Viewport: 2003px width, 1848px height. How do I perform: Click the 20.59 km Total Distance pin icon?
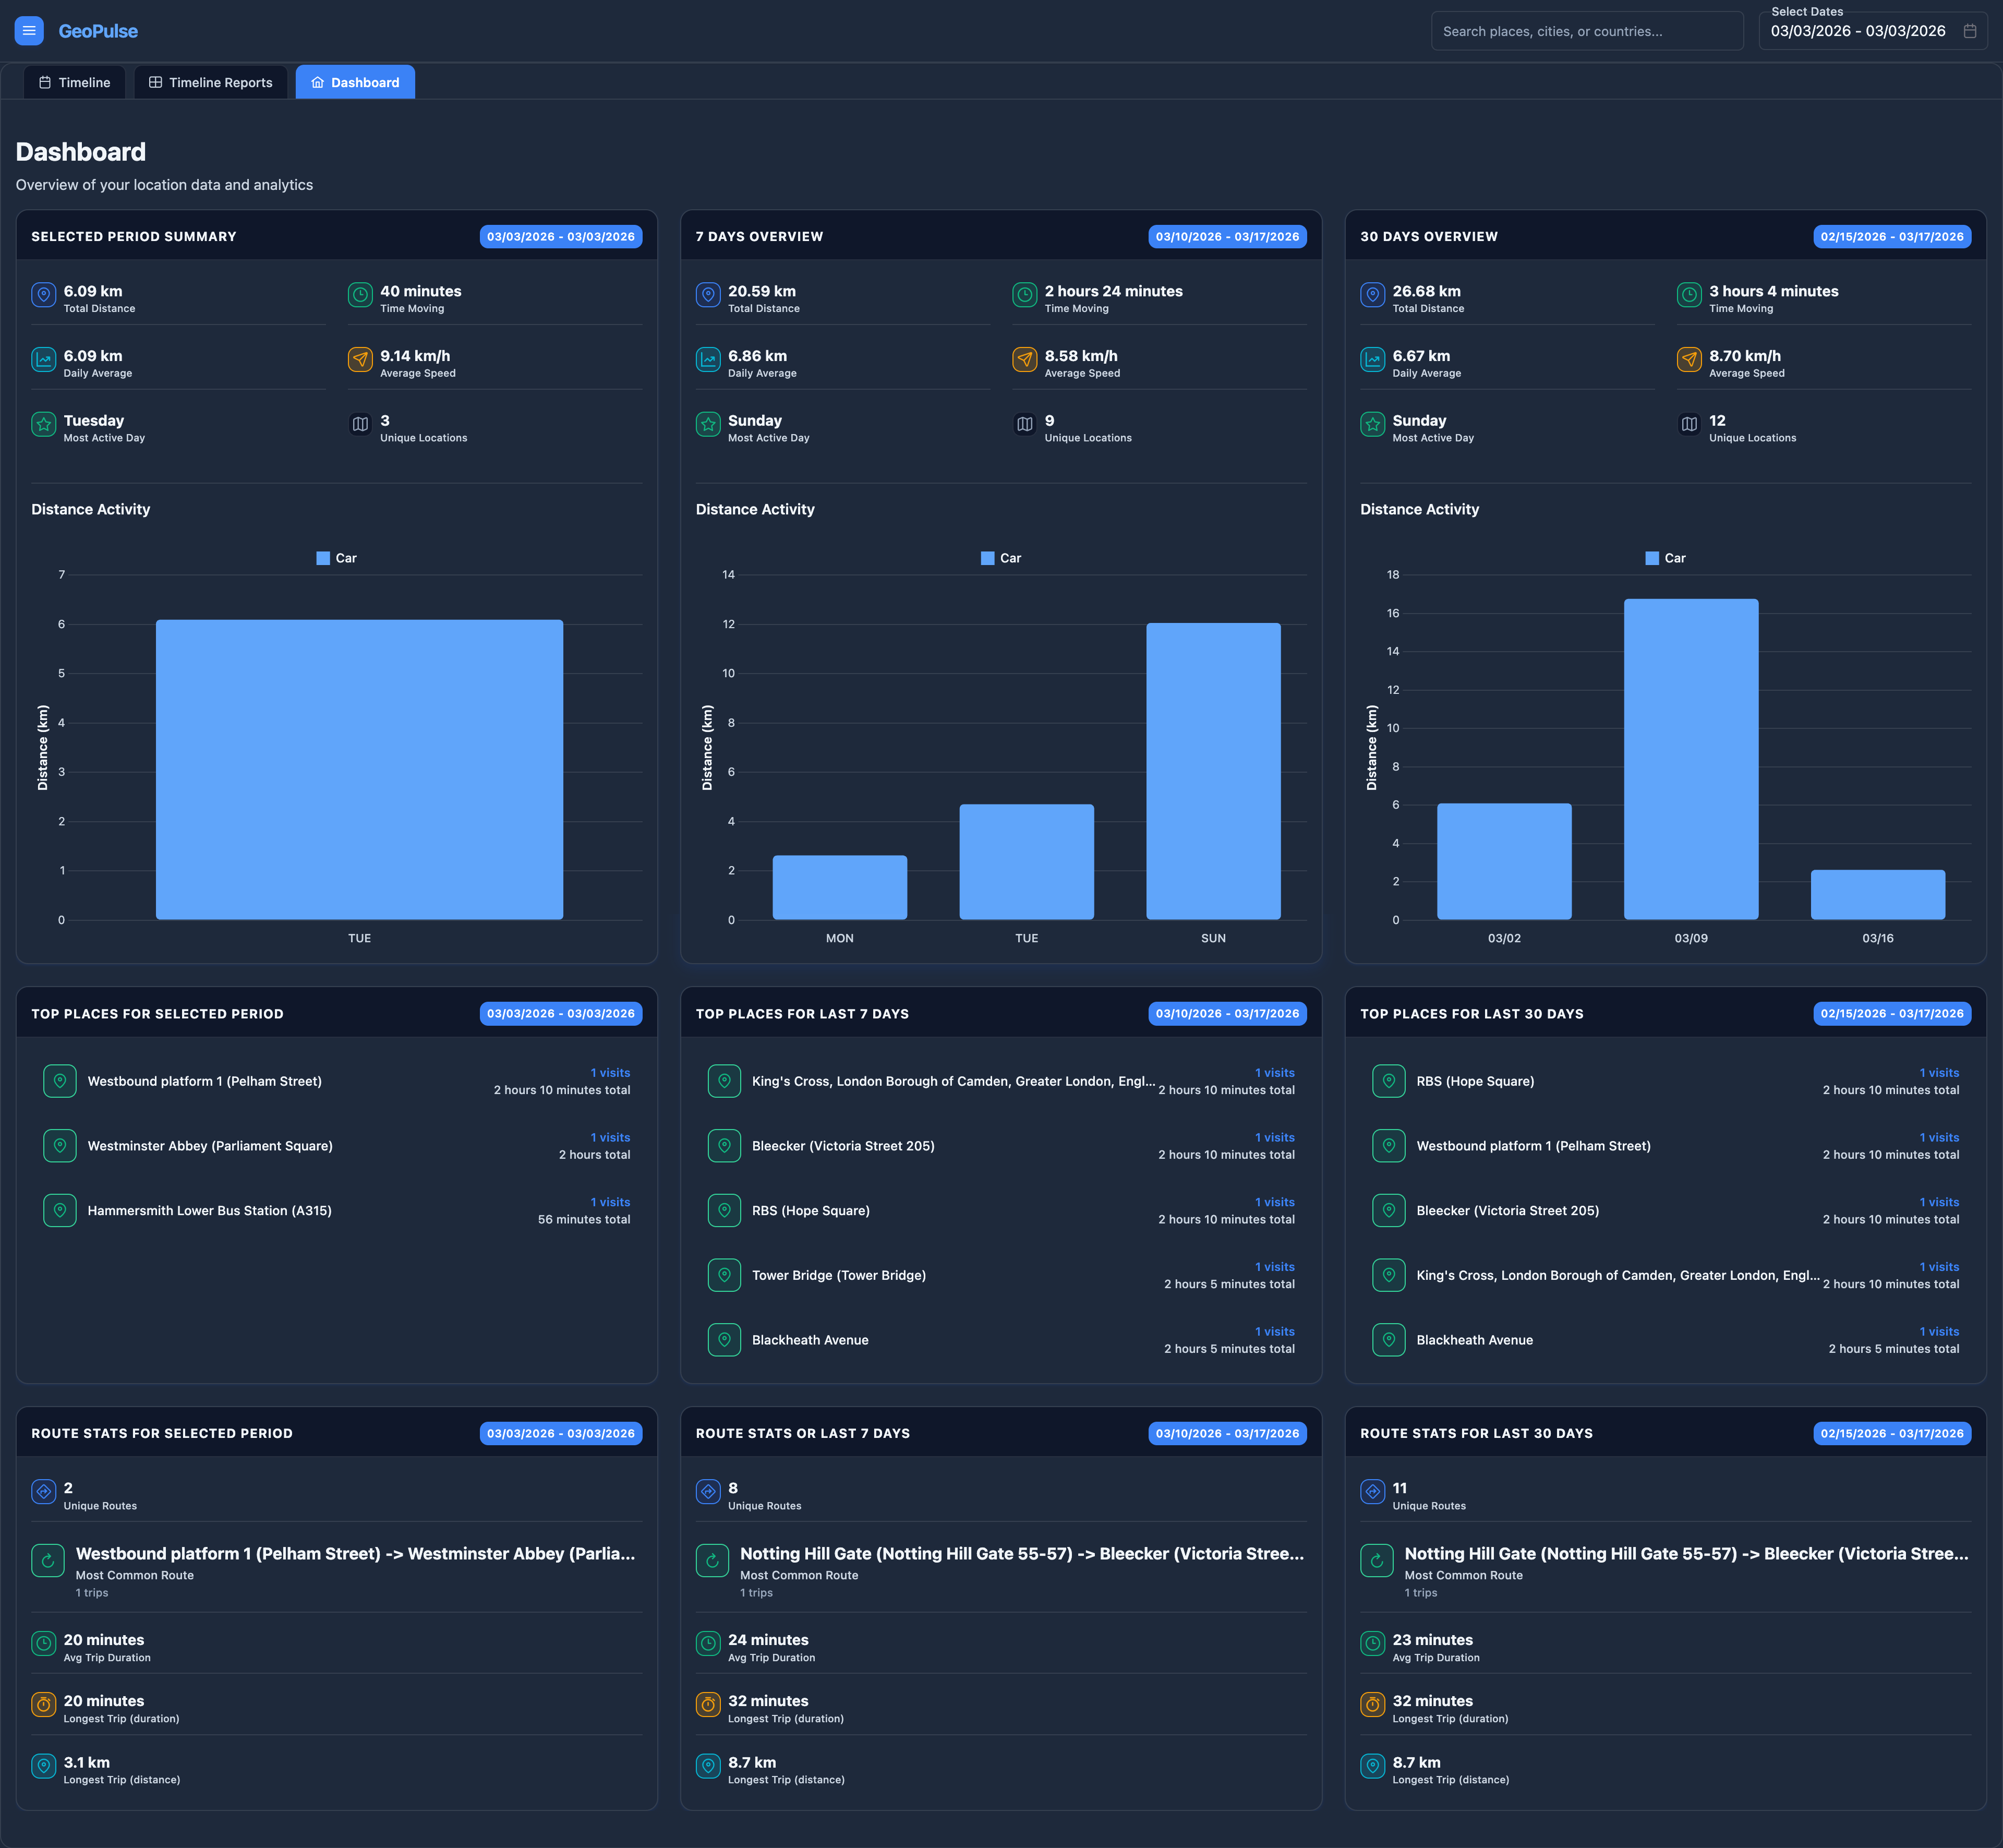(708, 295)
